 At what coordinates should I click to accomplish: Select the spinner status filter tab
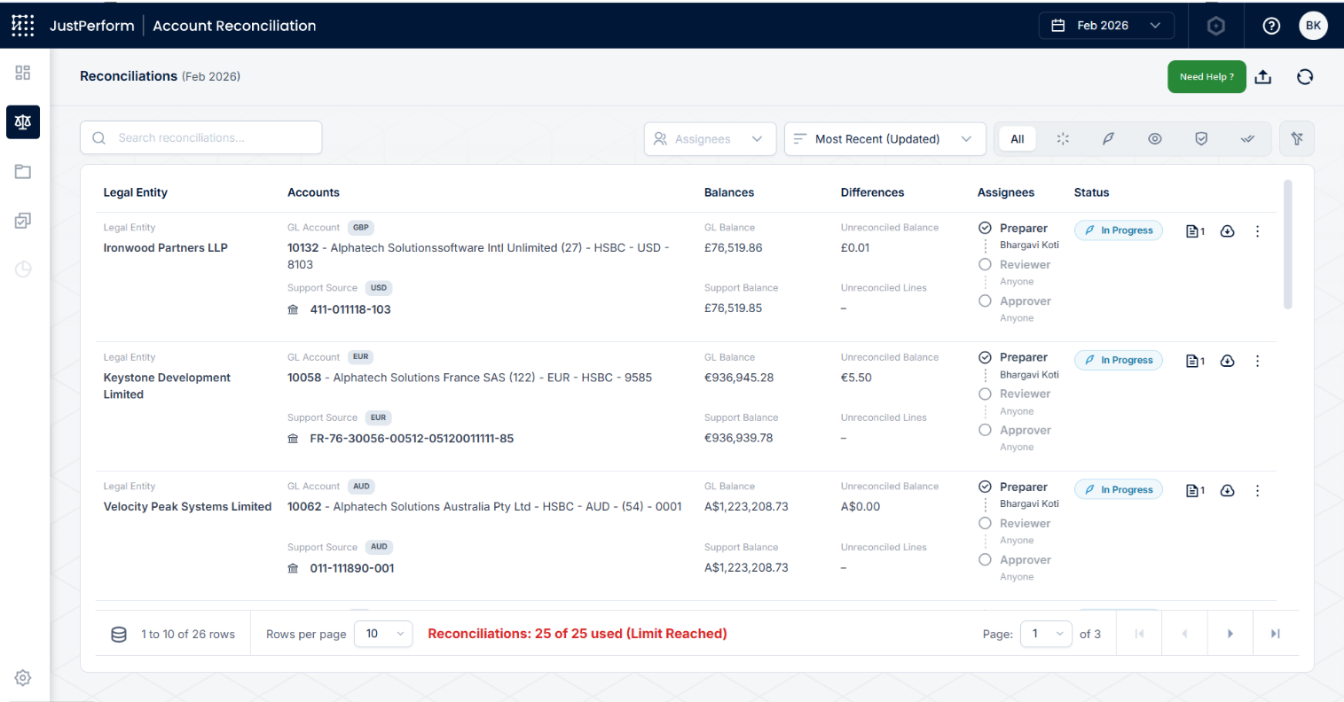(x=1063, y=139)
